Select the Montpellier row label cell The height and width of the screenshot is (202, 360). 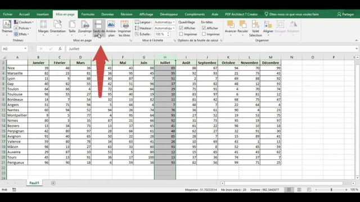click(17, 115)
